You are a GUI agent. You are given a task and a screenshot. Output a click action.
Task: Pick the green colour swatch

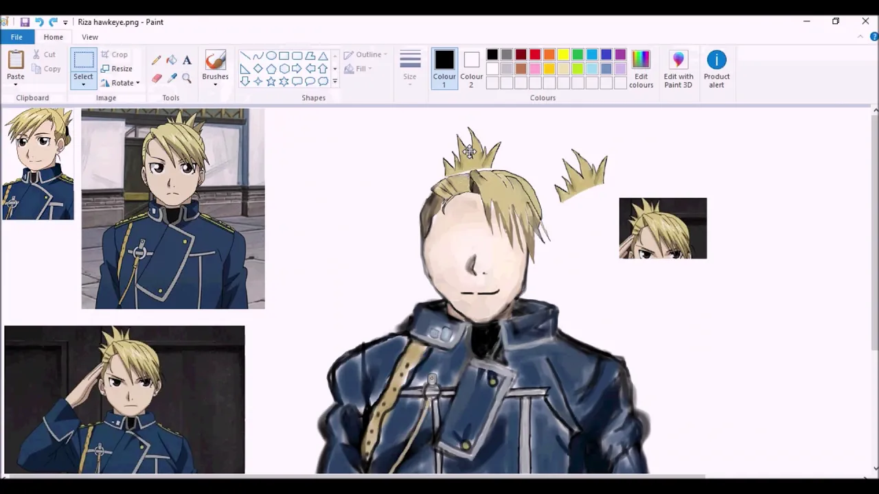click(x=578, y=55)
